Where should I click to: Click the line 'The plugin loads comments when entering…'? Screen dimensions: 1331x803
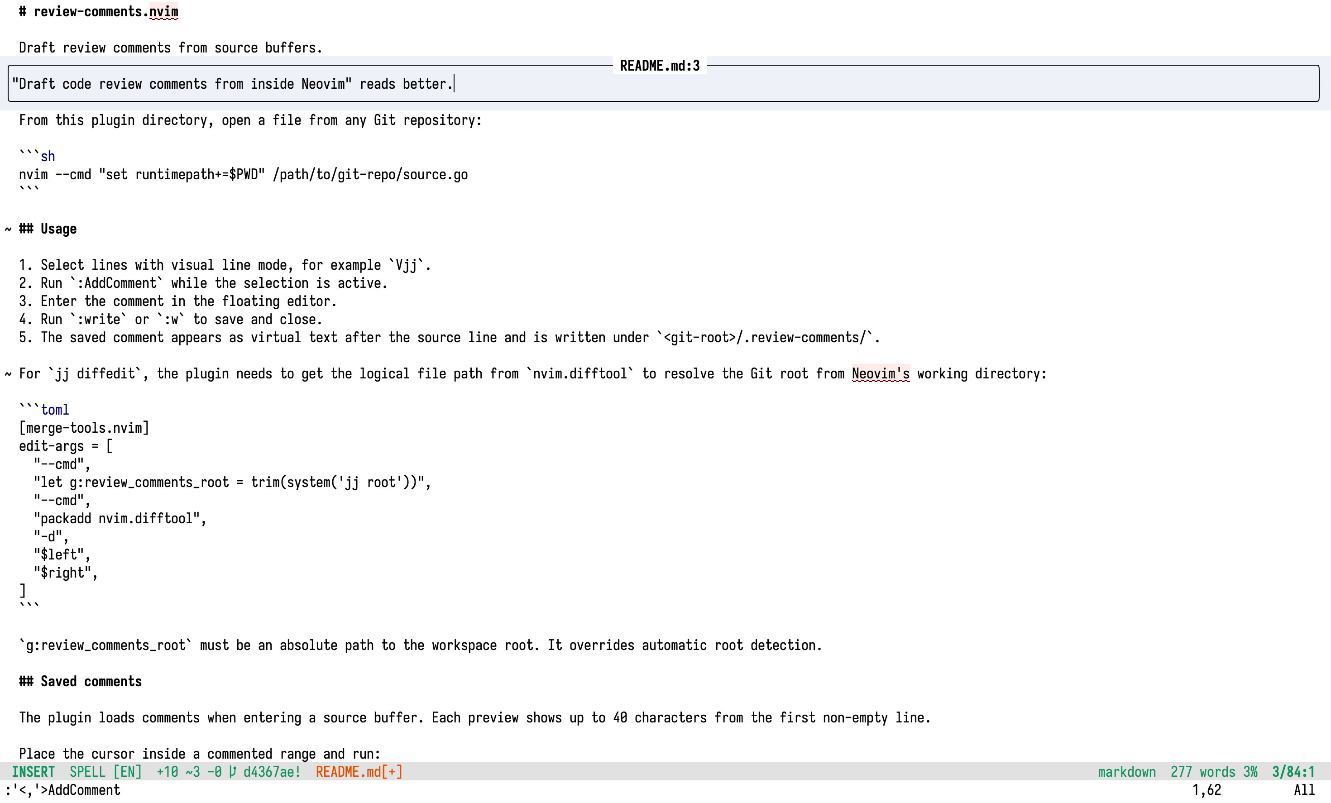coord(475,718)
